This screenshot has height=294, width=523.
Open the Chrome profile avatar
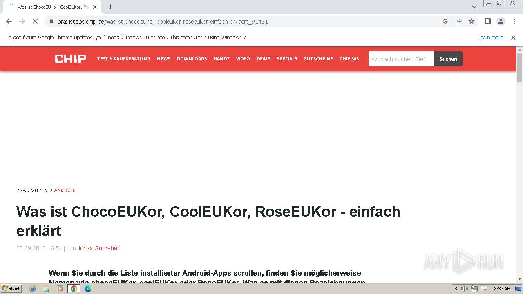pyautogui.click(x=501, y=21)
